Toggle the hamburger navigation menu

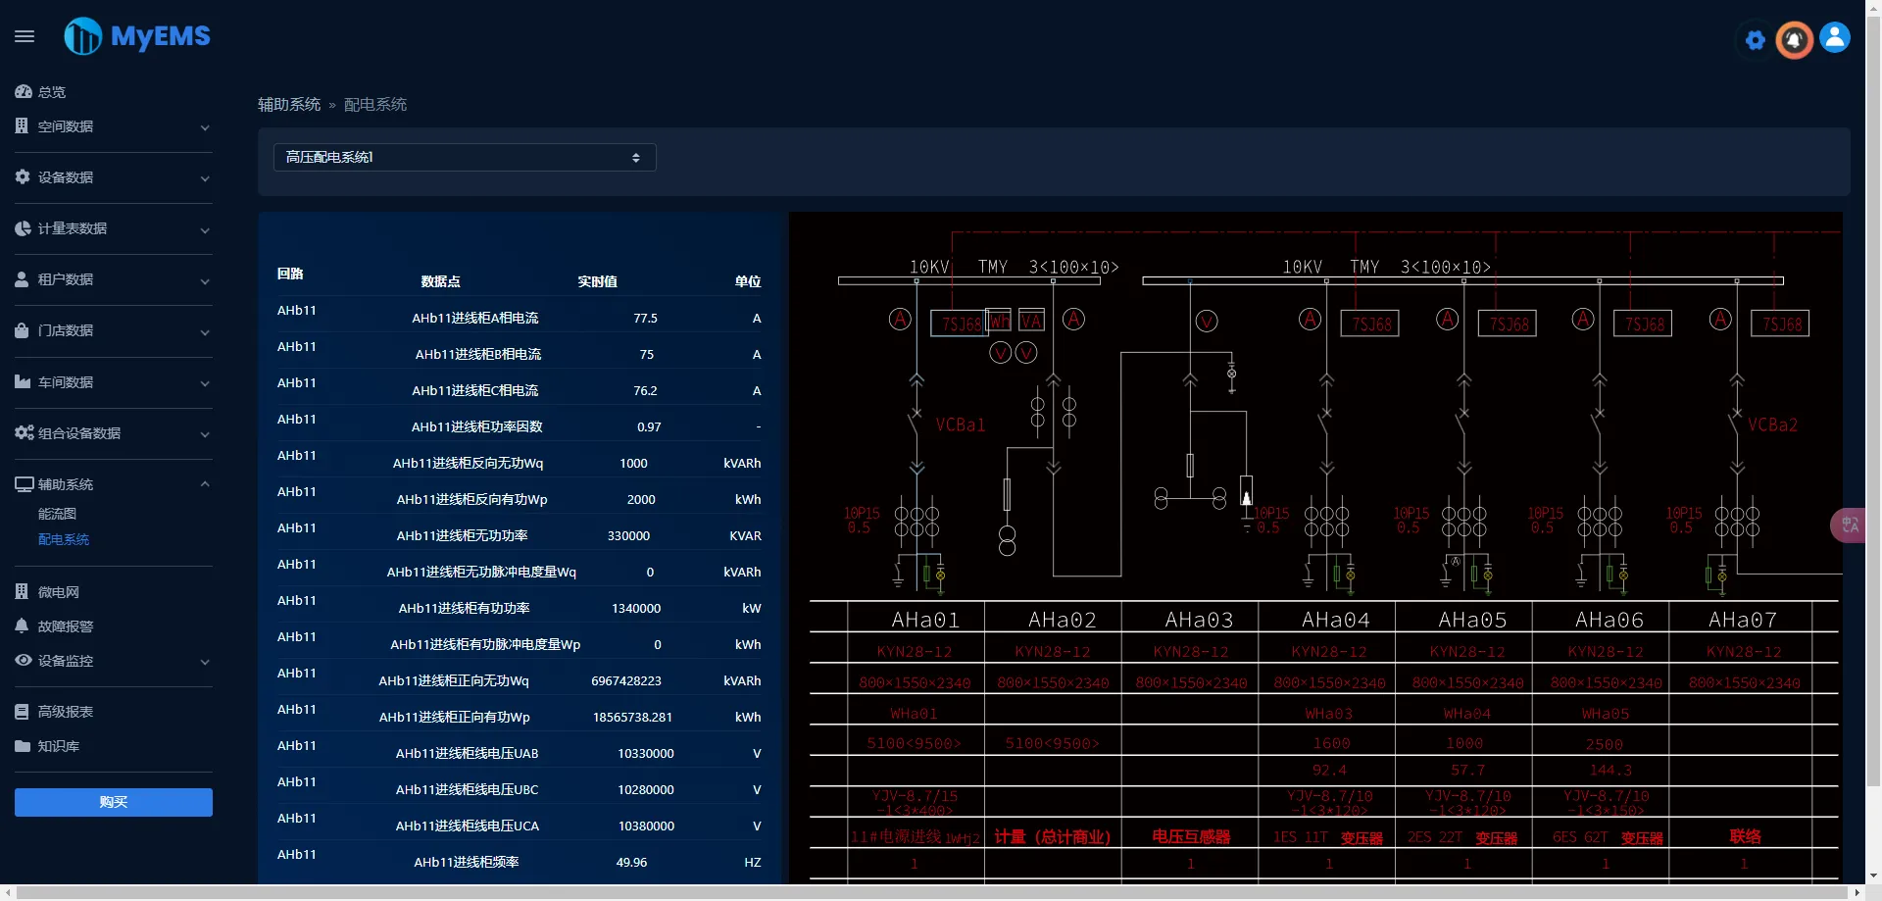pos(25,36)
